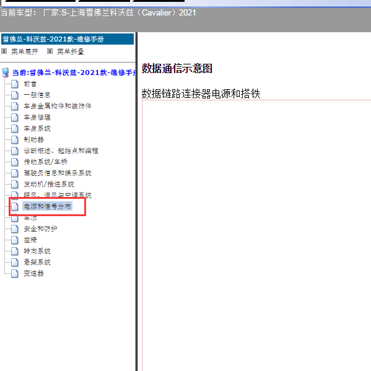Collapse all menus with 菜单折叠
The image size is (371, 371).
pyautogui.click(x=71, y=51)
